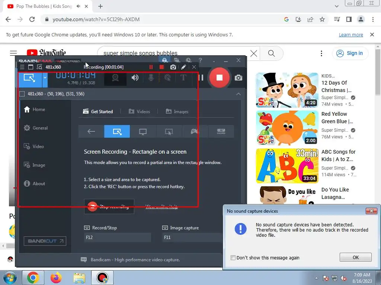Show hidden system tray icons
Image resolution: width=381 pixels, height=285 pixels.
pyautogui.click(x=316, y=278)
